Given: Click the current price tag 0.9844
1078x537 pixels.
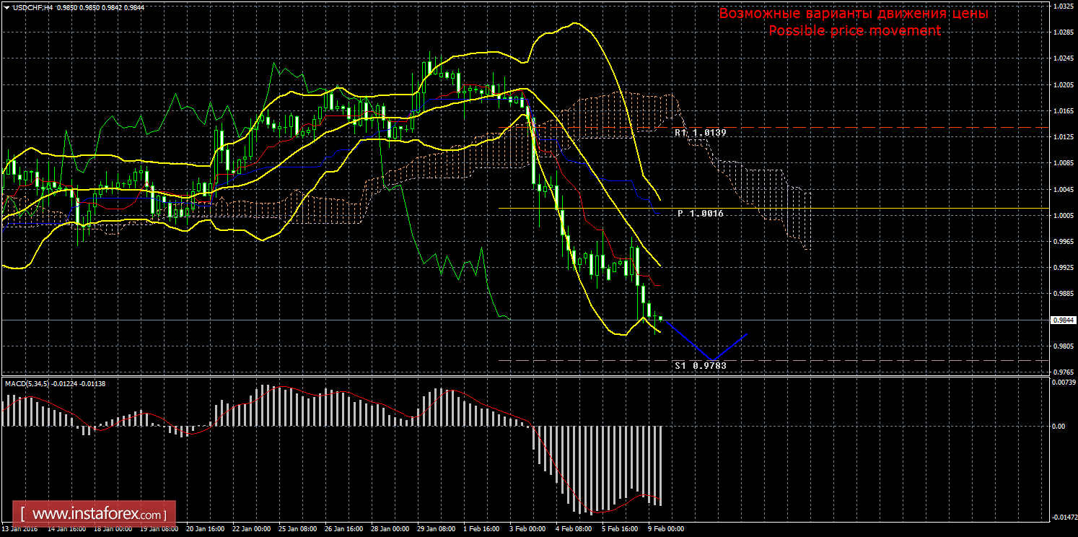Looking at the screenshot, I should click(1063, 320).
